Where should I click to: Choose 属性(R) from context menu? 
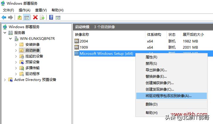point(171,57)
